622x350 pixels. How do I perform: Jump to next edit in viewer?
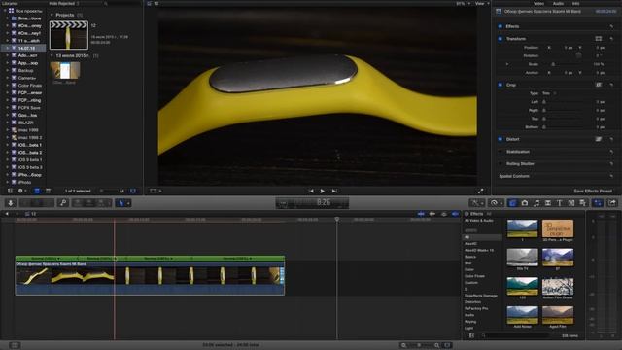point(334,191)
